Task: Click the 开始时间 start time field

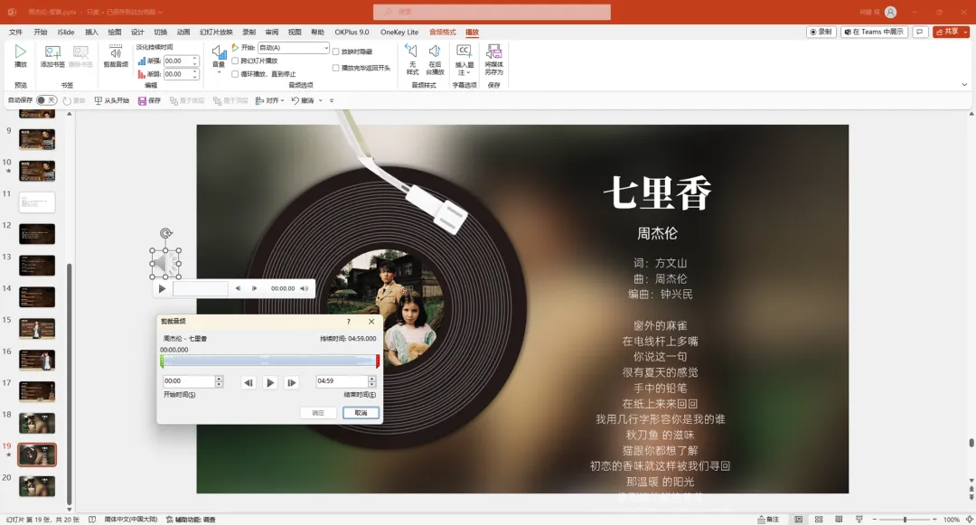Action: pyautogui.click(x=189, y=381)
